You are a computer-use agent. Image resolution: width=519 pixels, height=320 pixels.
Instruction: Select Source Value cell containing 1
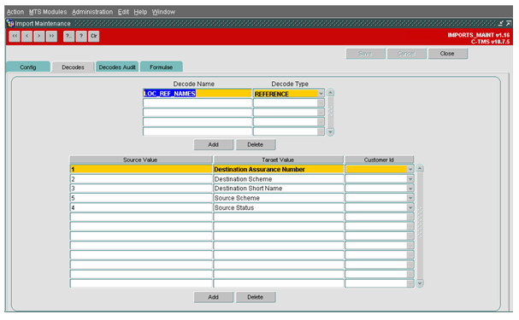[x=141, y=169]
